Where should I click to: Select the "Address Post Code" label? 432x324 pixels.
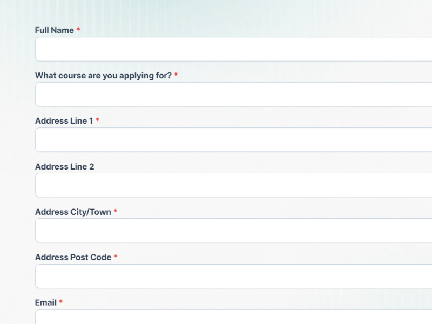pyautogui.click(x=73, y=257)
